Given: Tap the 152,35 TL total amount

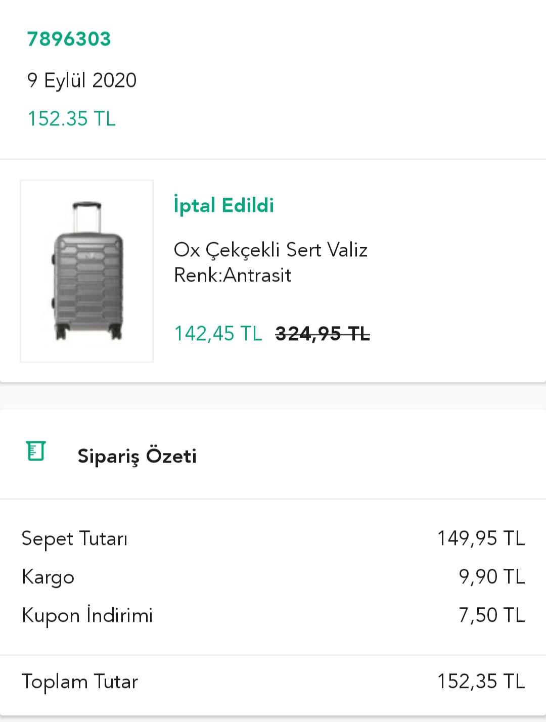Looking at the screenshot, I should tap(481, 682).
